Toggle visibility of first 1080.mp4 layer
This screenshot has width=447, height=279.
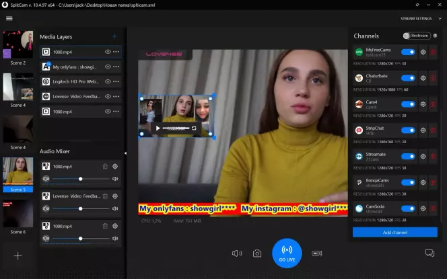(108, 52)
